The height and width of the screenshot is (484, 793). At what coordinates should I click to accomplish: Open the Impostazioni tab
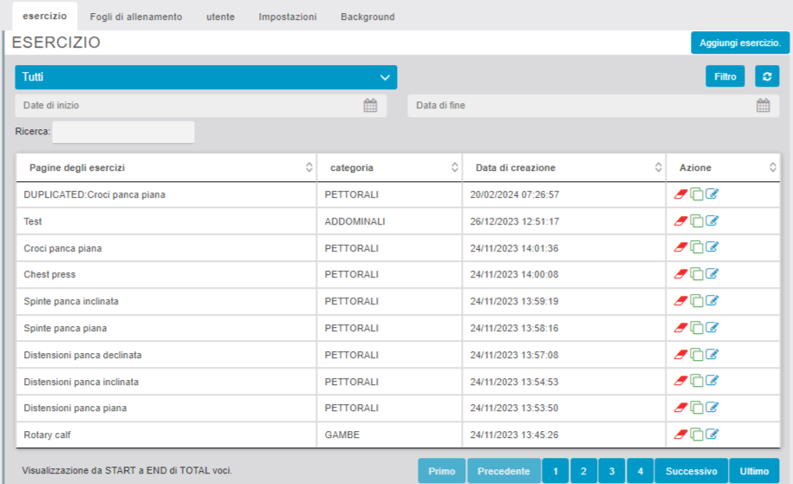point(287,16)
